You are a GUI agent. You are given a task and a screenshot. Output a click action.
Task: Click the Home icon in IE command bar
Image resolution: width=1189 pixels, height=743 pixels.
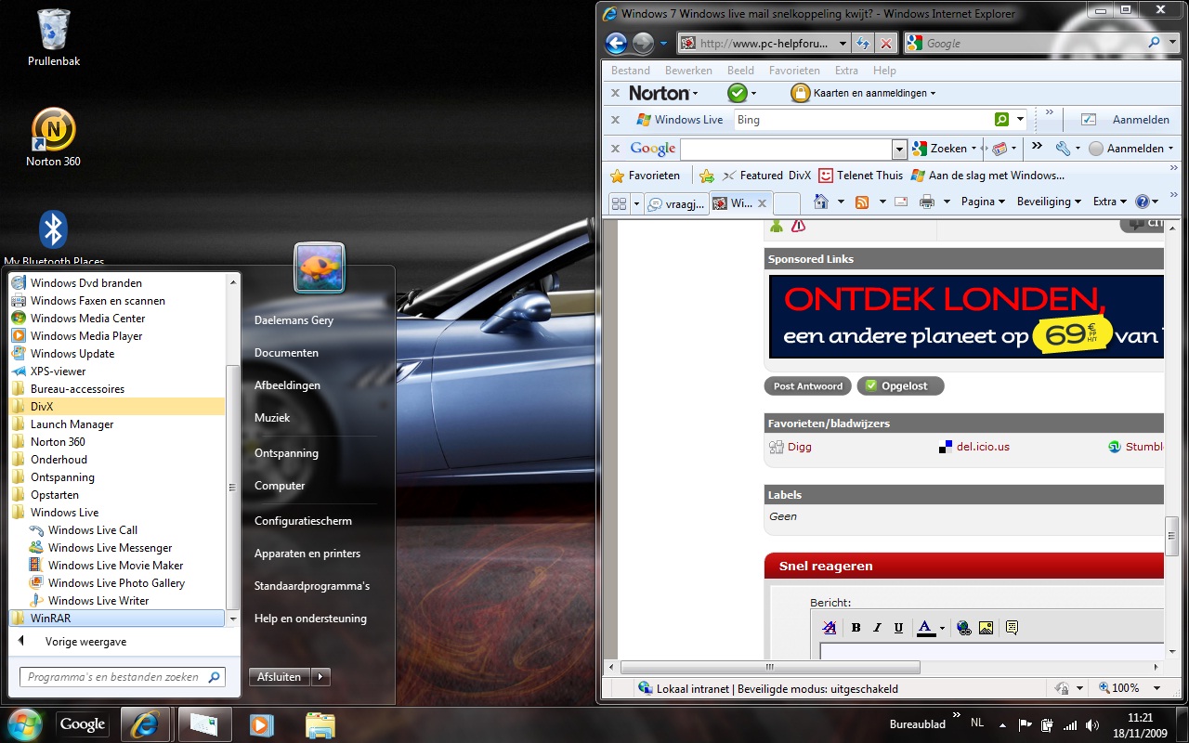(x=820, y=202)
